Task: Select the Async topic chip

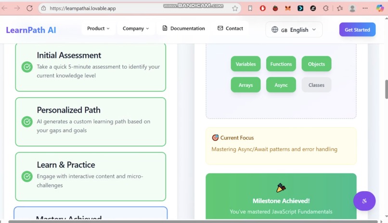Action: point(281,85)
